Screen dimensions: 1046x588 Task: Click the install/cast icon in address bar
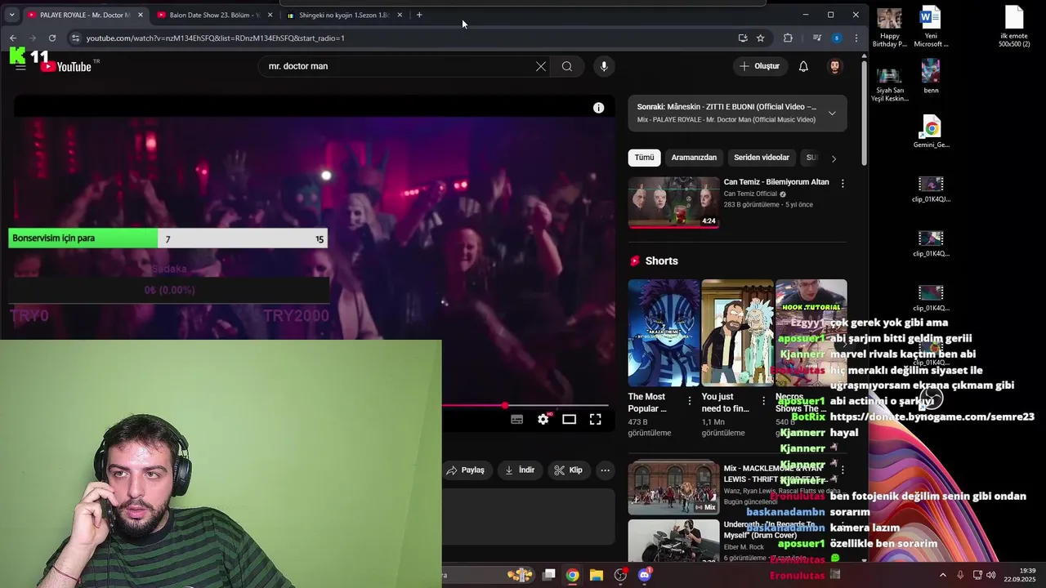(x=742, y=38)
